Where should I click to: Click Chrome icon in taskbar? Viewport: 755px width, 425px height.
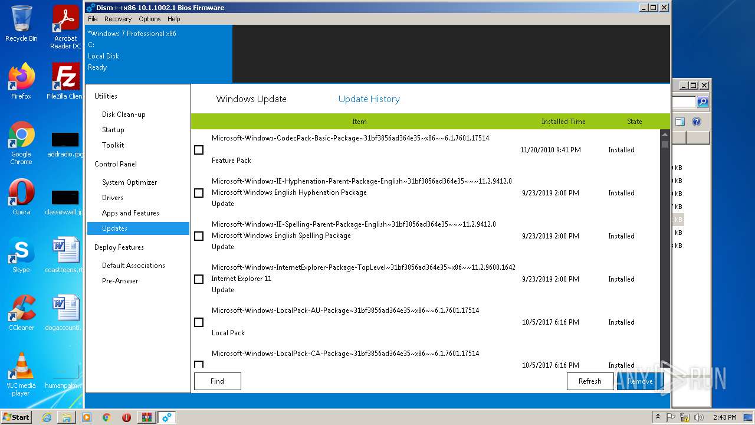click(x=107, y=417)
